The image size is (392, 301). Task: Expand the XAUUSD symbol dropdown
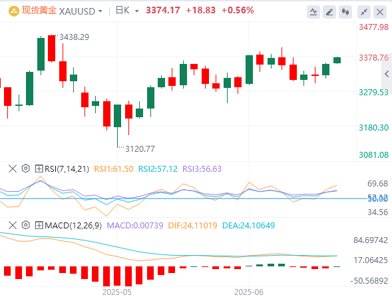100,11
